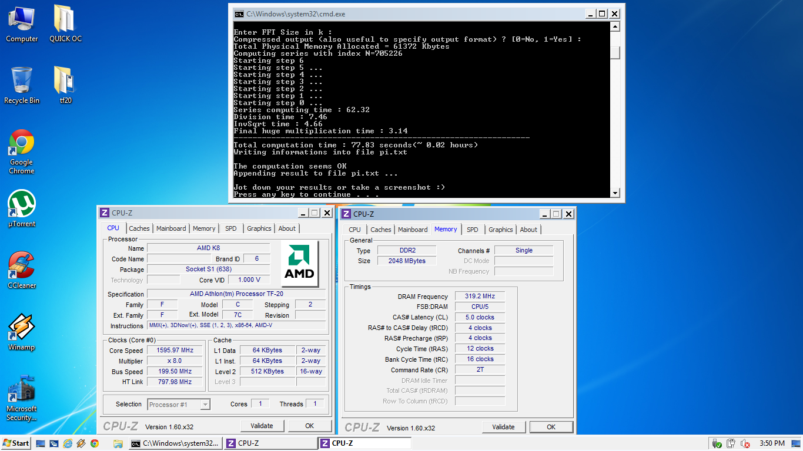The width and height of the screenshot is (803, 451).
Task: Launch Winamp from quick launch bar
Action: coord(81,443)
